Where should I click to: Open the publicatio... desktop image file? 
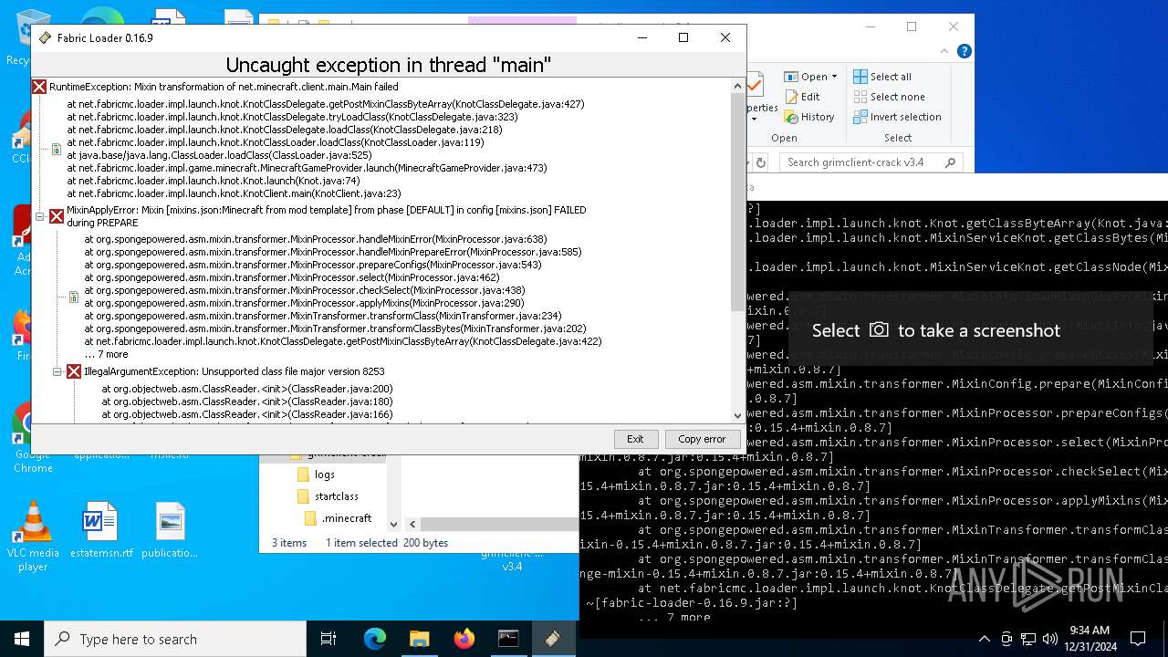[170, 530]
